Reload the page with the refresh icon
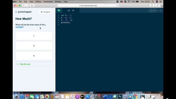Screen dimensions: 176x99 [x=117, y=5]
